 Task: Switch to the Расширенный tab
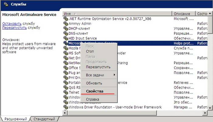pos(15,119)
